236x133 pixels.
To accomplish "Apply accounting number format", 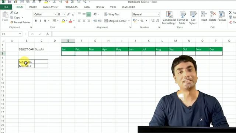I will pos(135,21).
